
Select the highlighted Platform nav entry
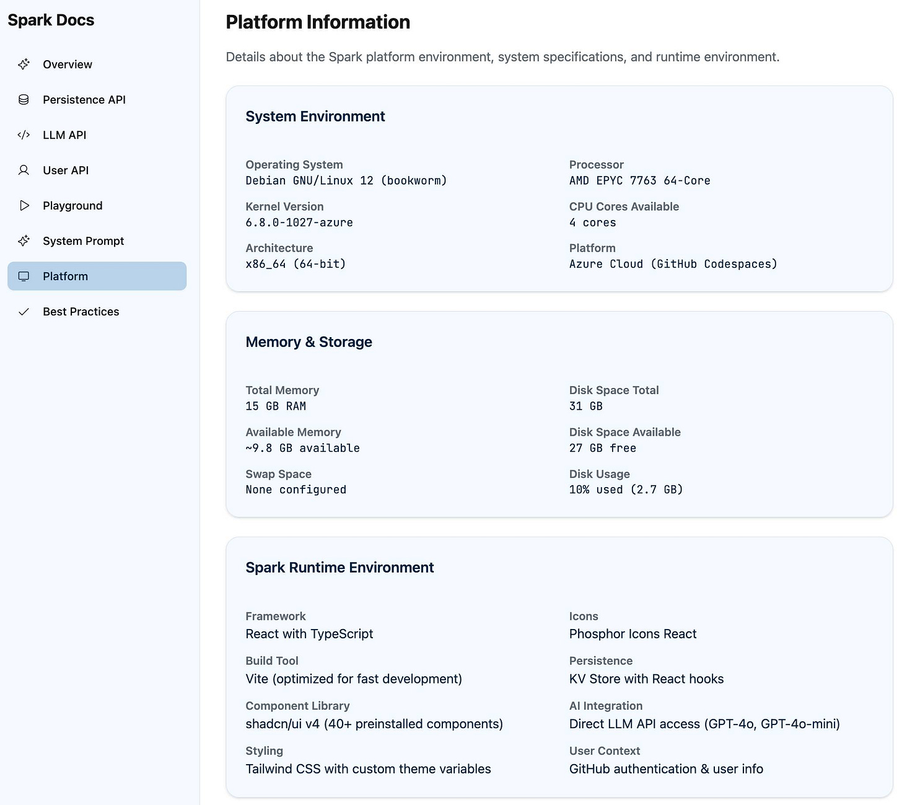[65, 276]
